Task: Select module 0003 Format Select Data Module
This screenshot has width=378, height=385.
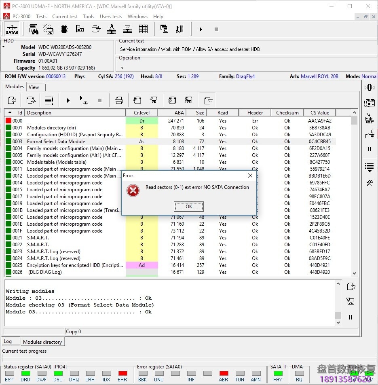Action: [x=56, y=142]
